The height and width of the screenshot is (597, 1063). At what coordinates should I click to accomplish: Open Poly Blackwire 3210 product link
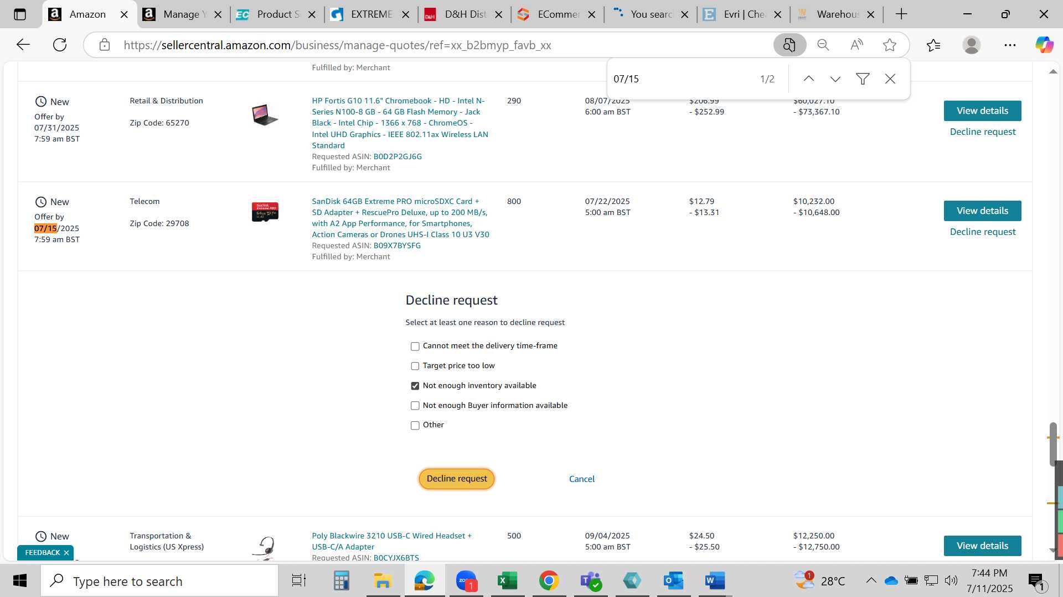[x=391, y=541]
